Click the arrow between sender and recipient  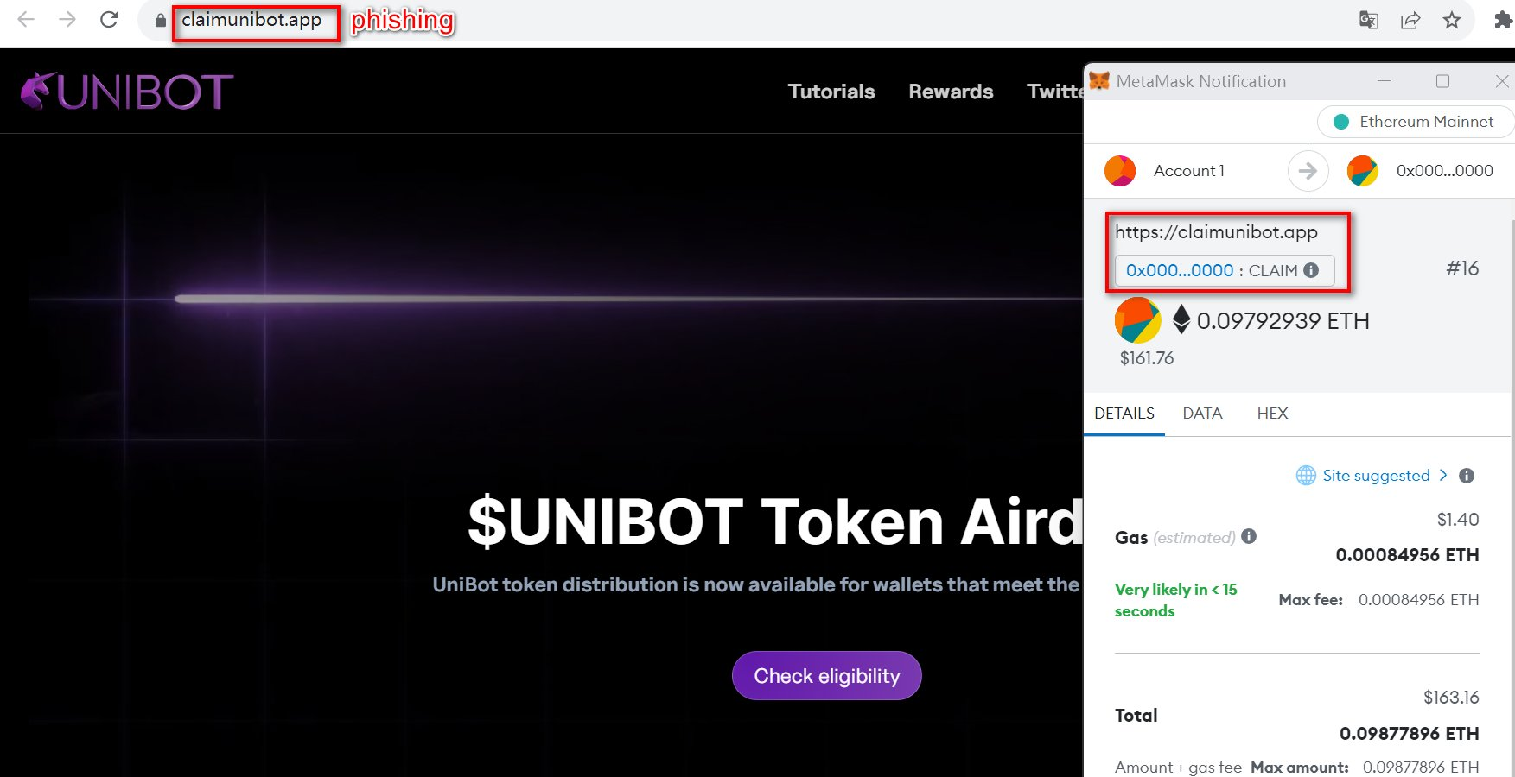point(1308,171)
